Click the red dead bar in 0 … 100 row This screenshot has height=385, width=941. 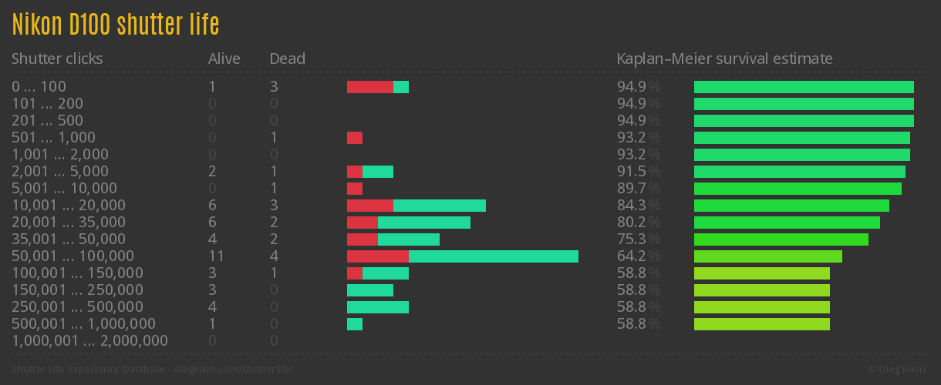[x=369, y=87]
